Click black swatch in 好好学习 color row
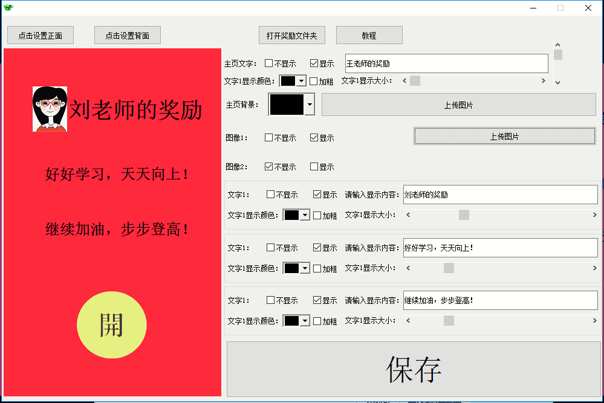 [291, 268]
